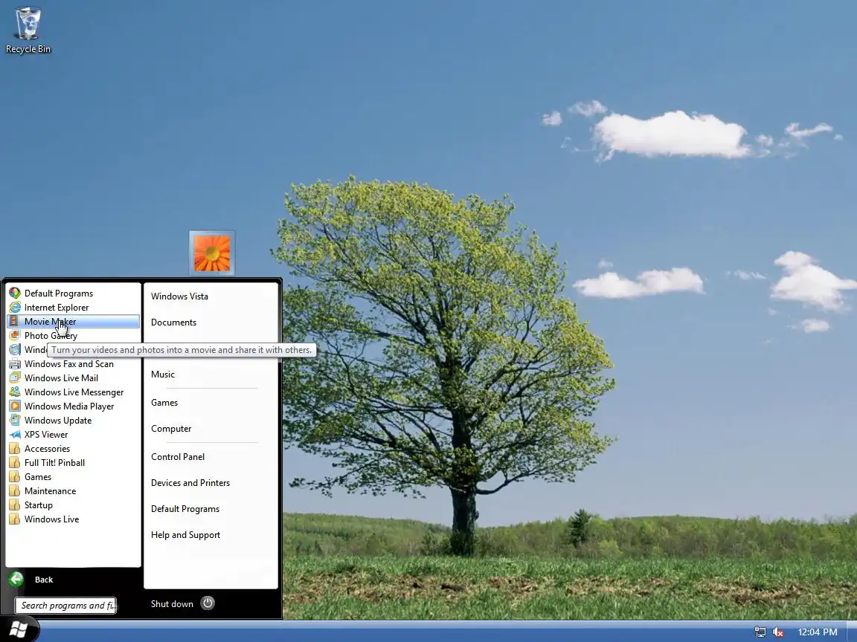Click the green Back arrow icon
Viewport: 857px width, 642px height.
[x=16, y=580]
